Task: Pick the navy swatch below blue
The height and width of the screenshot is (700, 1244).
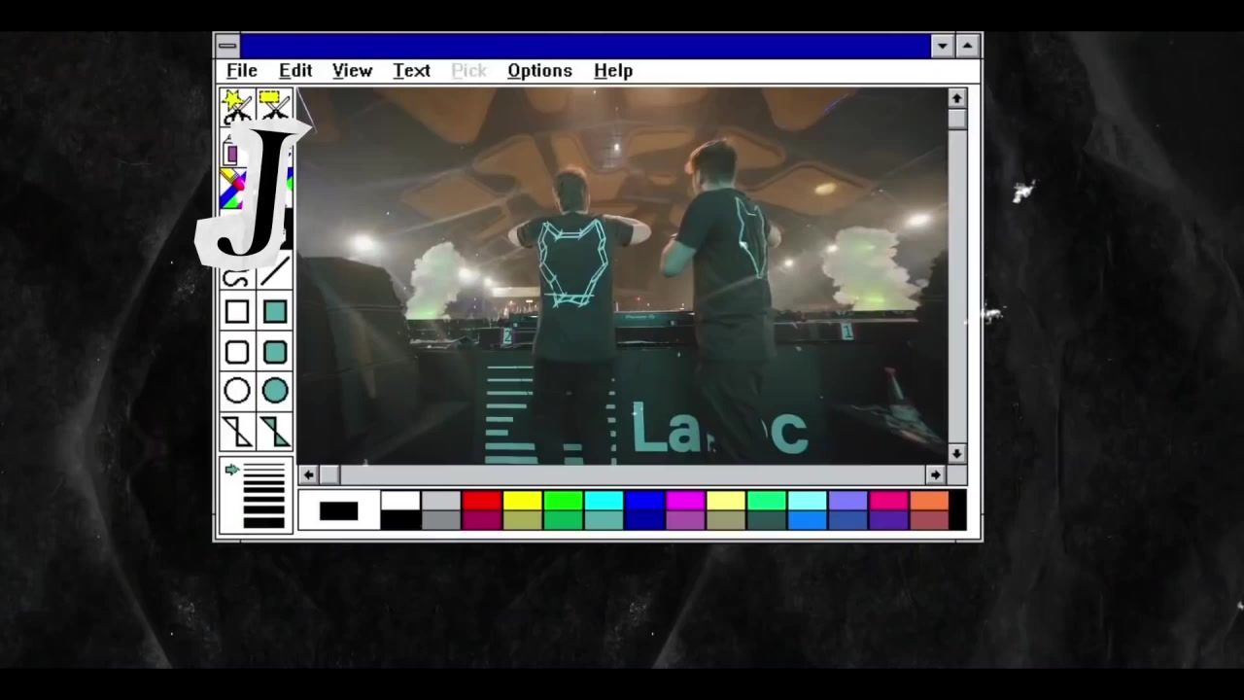Action: pos(644,520)
